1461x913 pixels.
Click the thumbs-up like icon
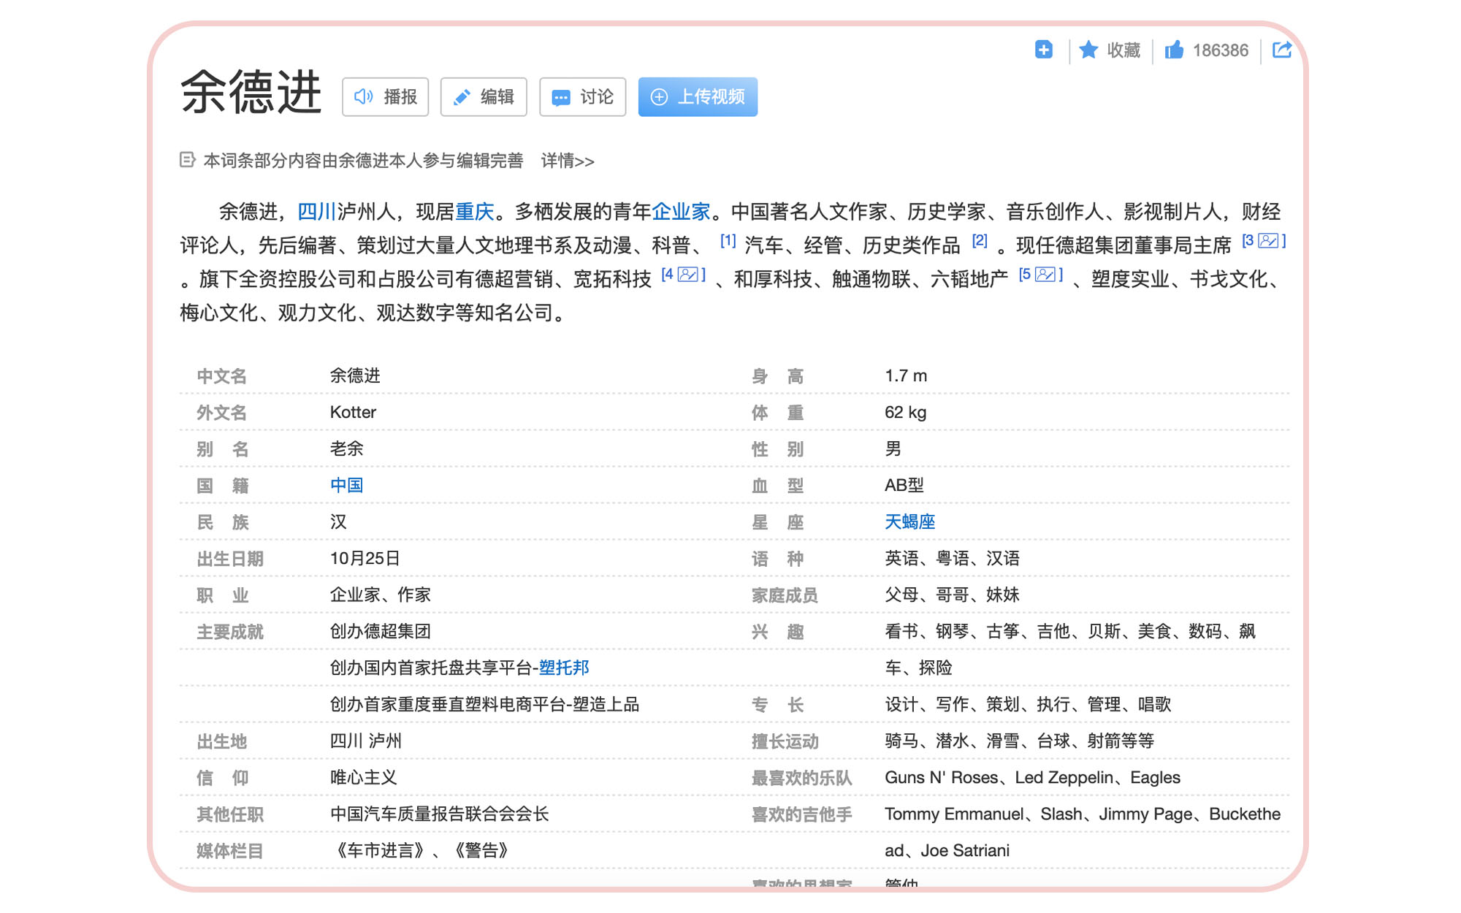[1174, 50]
